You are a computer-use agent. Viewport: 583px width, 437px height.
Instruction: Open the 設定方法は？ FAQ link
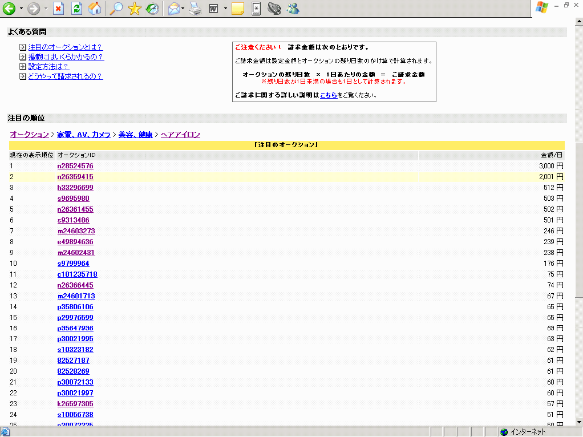(x=48, y=67)
